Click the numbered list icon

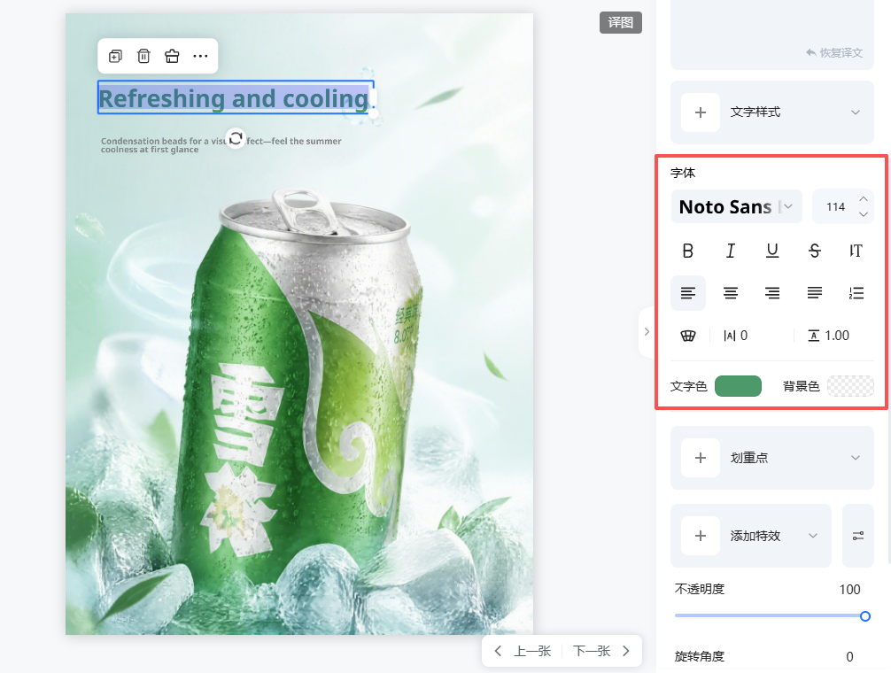tap(856, 293)
